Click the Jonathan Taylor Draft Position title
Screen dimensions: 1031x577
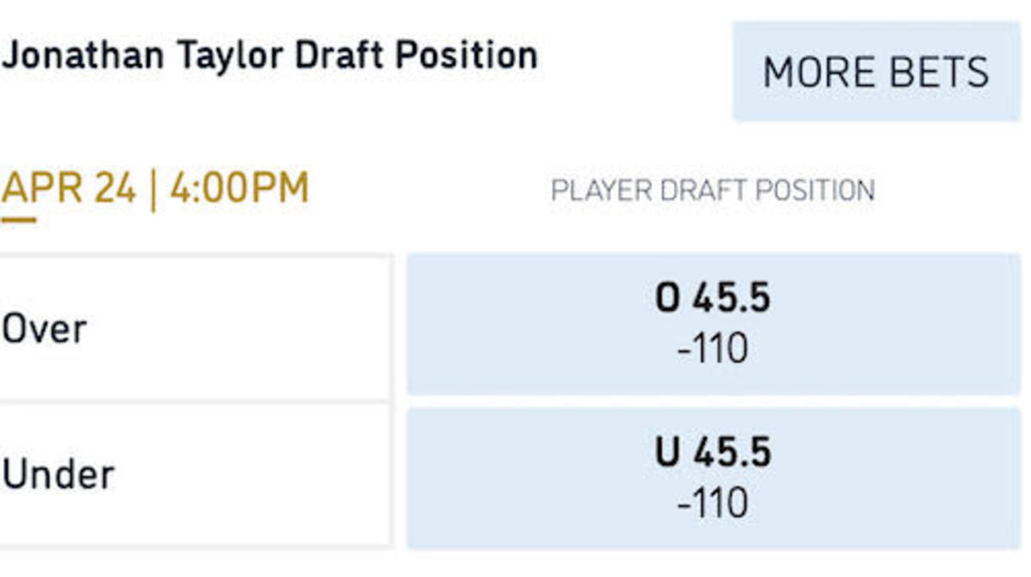point(269,56)
